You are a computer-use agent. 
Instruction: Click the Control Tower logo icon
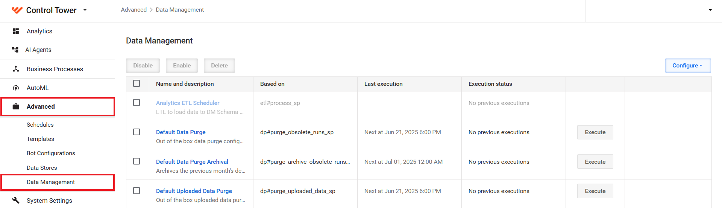(17, 10)
